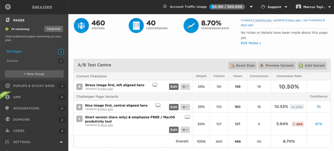Click the 10.50% champion conversion rate
The height and width of the screenshot is (151, 334).
coord(289,87)
